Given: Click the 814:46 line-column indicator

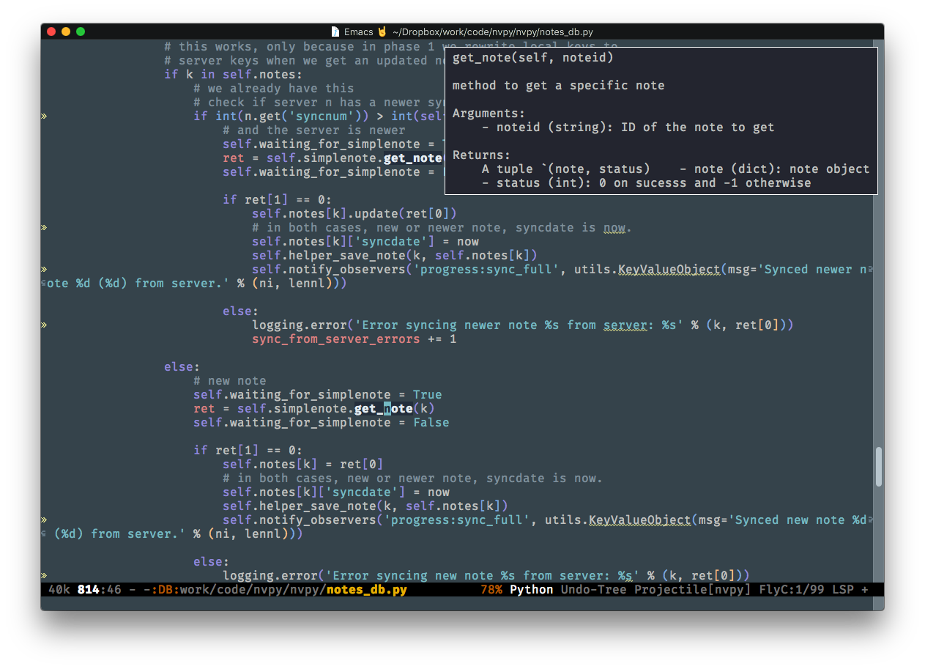Looking at the screenshot, I should coord(99,589).
